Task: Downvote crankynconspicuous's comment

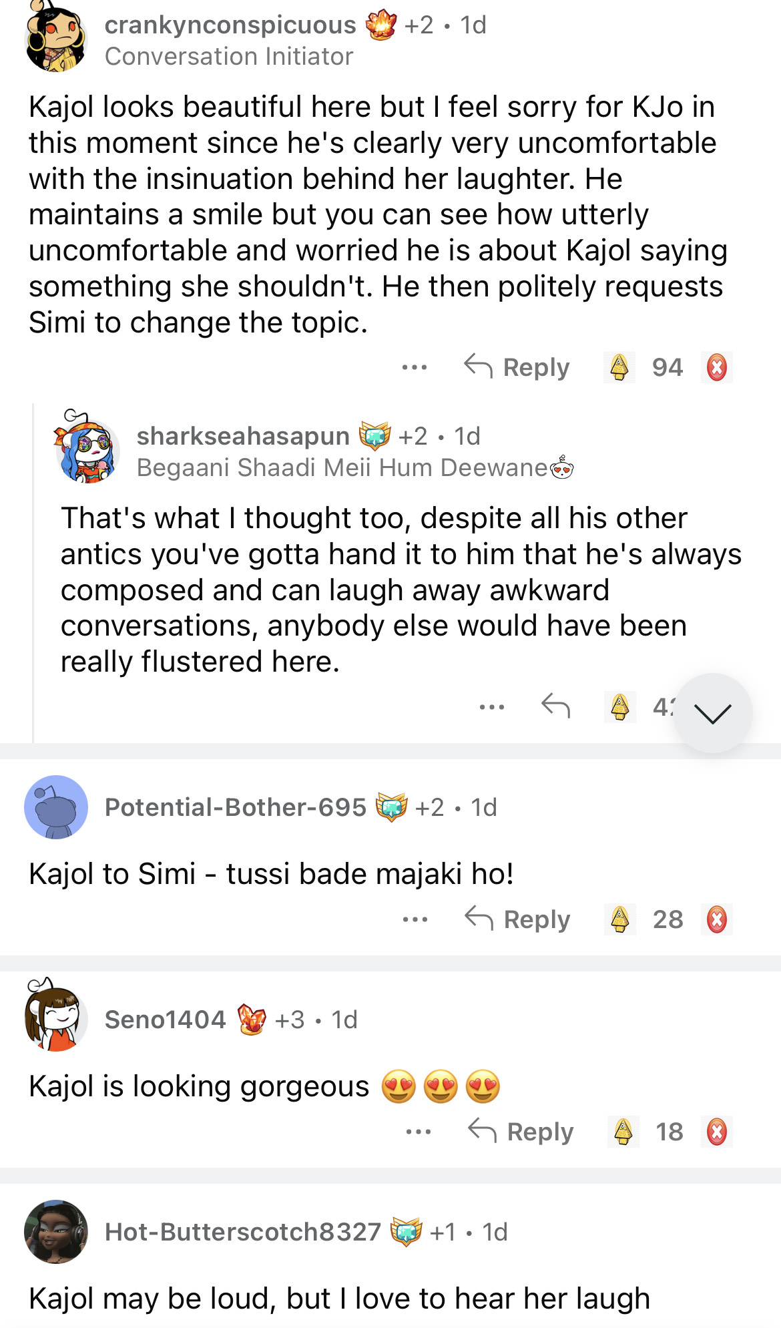Action: point(717,367)
